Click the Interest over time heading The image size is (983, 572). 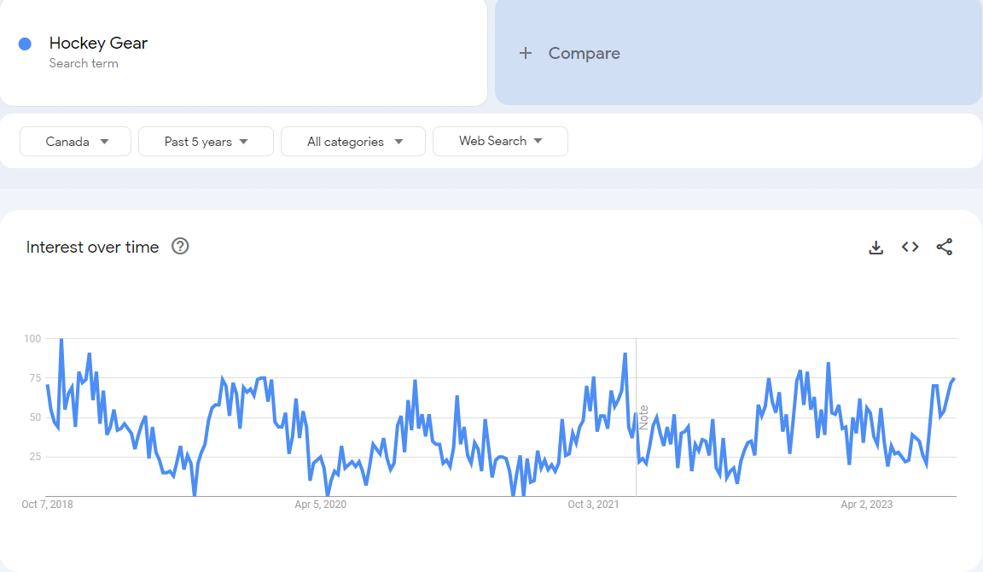[92, 247]
